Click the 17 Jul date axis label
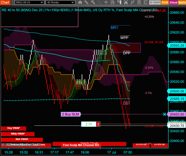This screenshot has width=186, height=156. coord(112,152)
